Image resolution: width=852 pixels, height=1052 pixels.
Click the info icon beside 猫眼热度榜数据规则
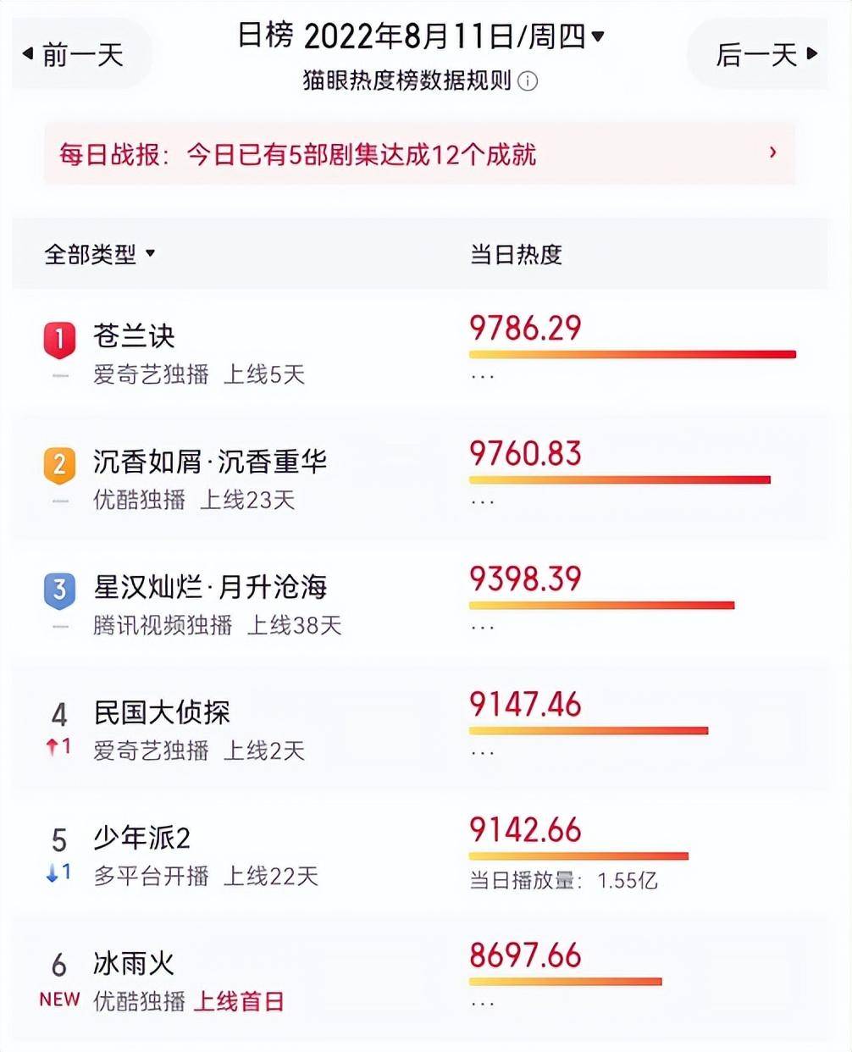click(528, 81)
